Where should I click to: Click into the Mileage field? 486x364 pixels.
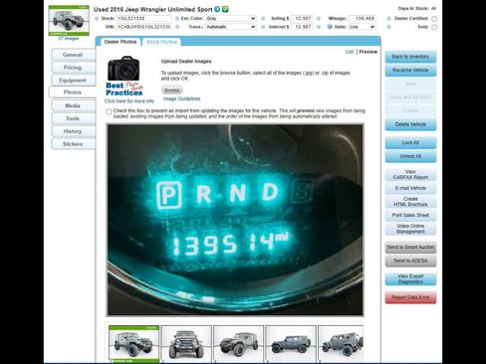tap(363, 19)
